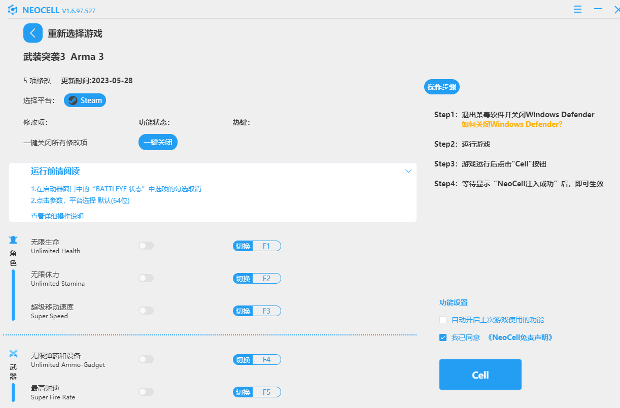Click the 热键: column header
The image size is (620, 408).
(242, 122)
